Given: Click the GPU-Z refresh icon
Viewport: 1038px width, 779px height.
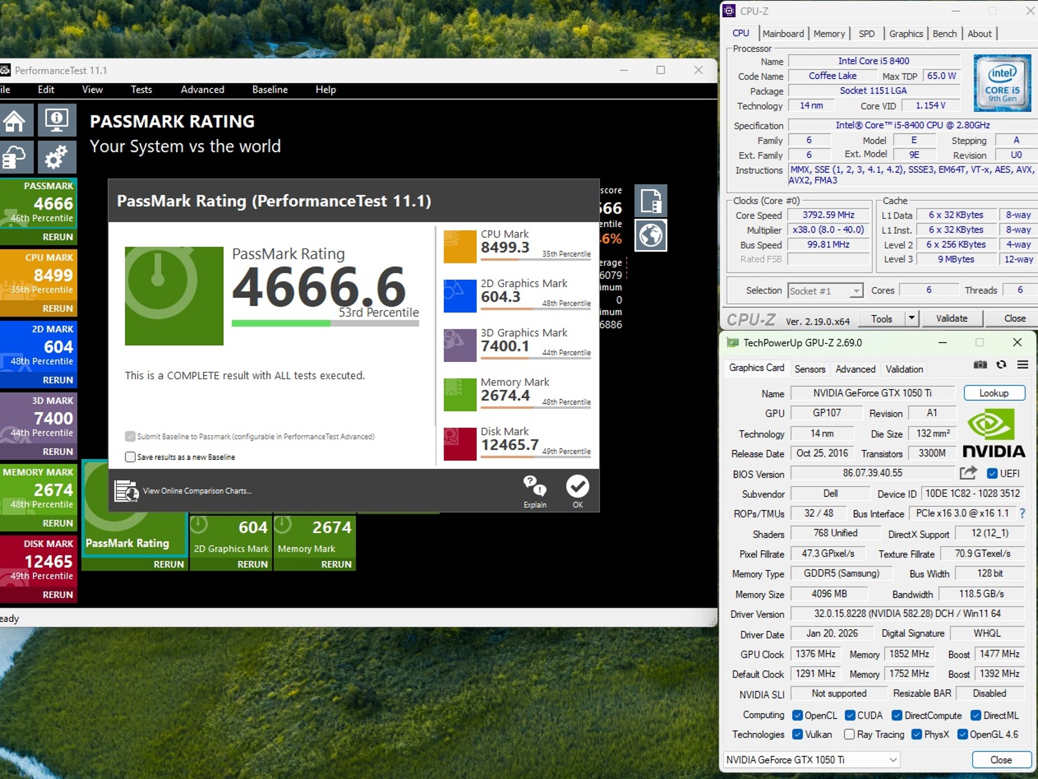Looking at the screenshot, I should point(1002,365).
